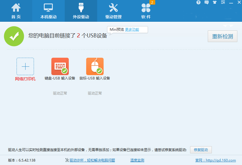Click the Mini预览 label in the bubble
The width and height of the screenshot is (242, 165).
117,30
